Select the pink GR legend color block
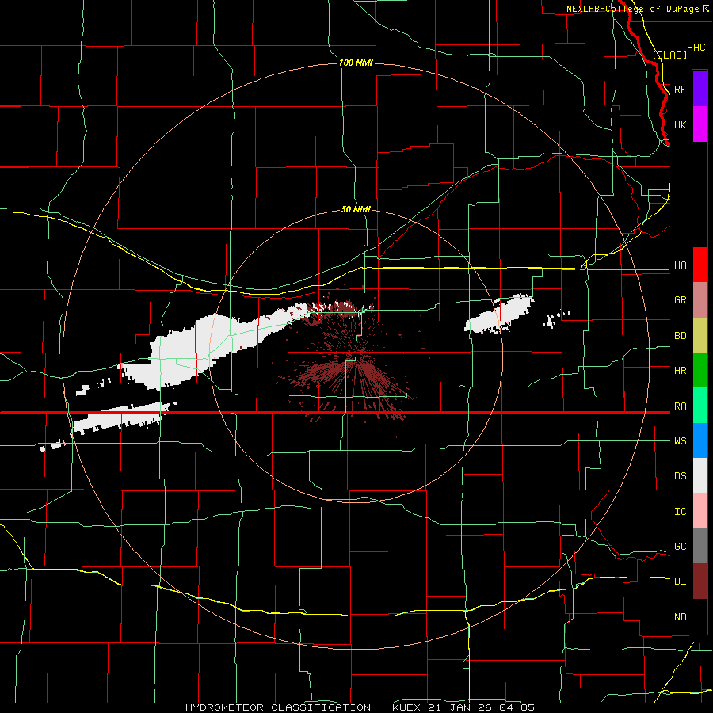713x713 pixels. click(700, 300)
